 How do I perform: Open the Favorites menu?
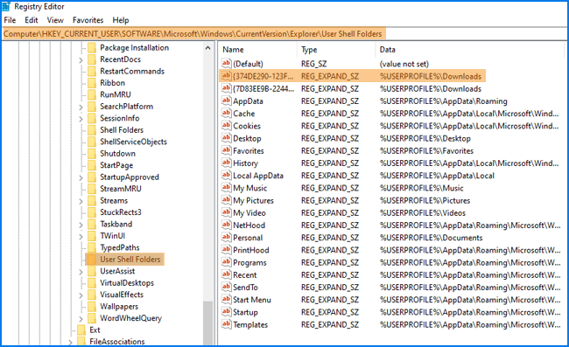(x=88, y=20)
